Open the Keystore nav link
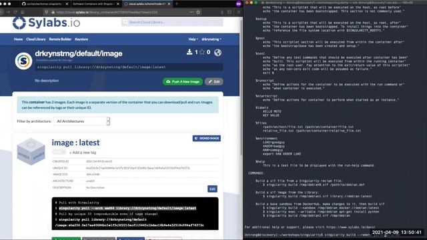 click(81, 39)
